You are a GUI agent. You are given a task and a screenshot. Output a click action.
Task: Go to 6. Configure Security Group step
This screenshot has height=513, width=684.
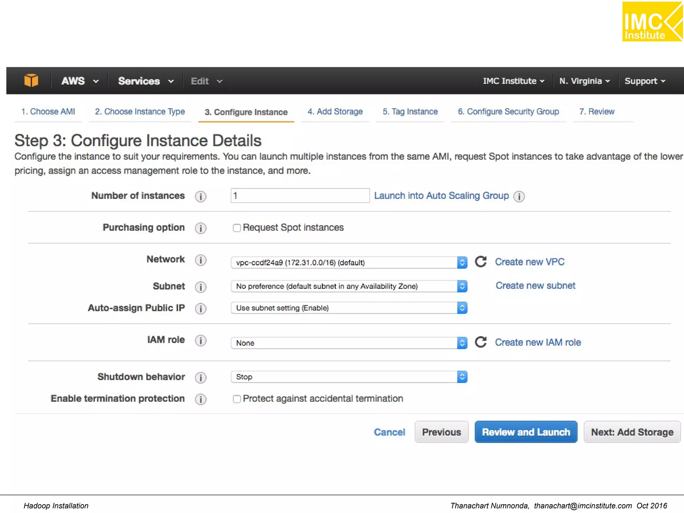click(508, 112)
